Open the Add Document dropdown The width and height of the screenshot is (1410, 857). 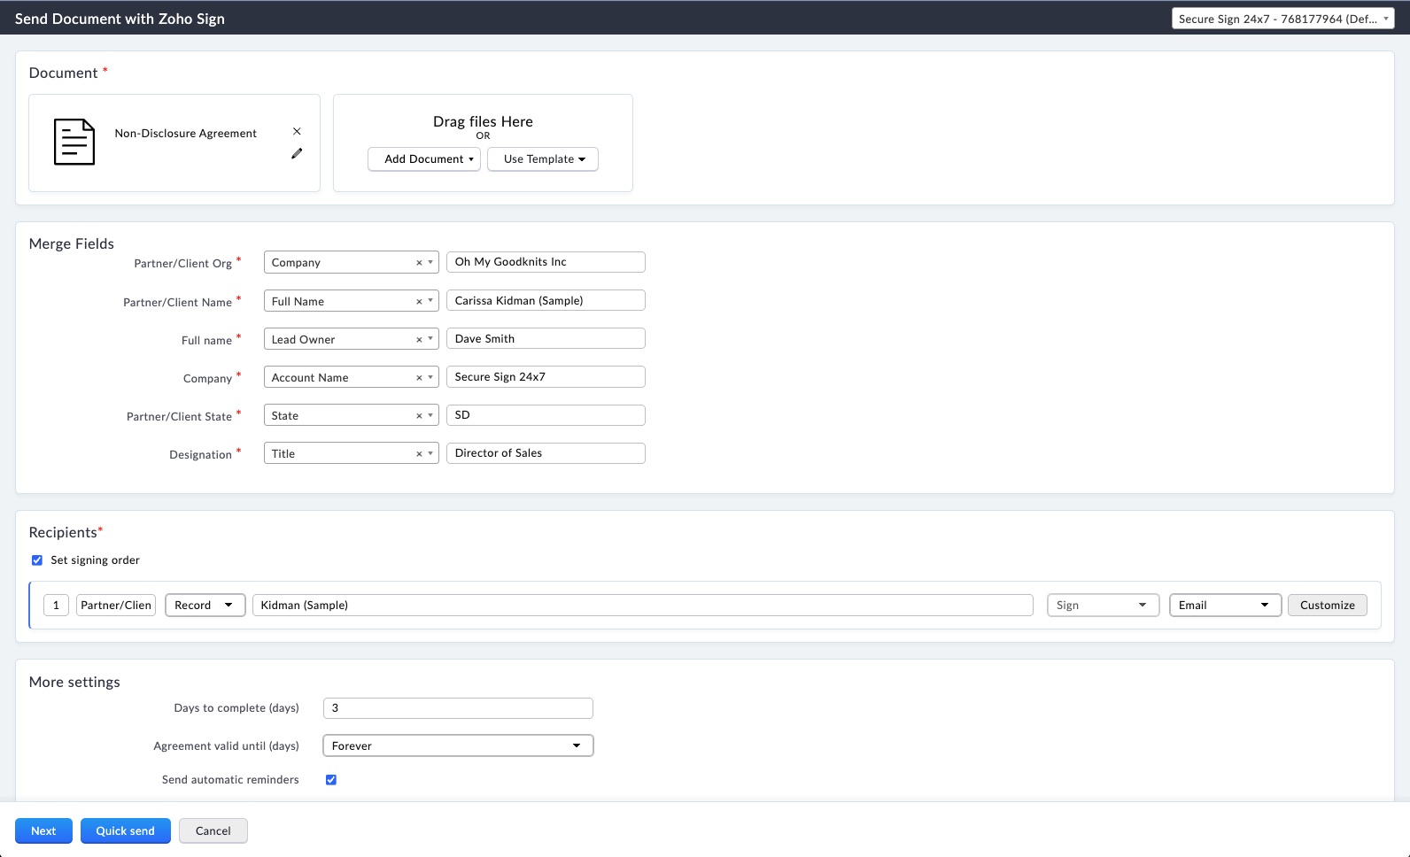(424, 159)
